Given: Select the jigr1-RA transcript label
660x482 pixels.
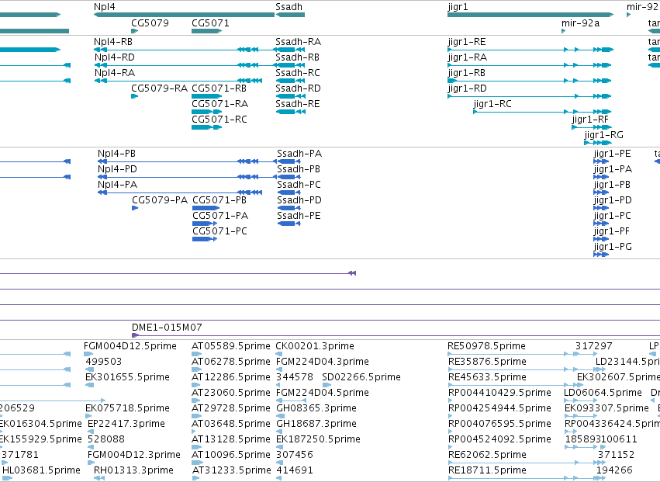Looking at the screenshot, I should coord(467,57).
